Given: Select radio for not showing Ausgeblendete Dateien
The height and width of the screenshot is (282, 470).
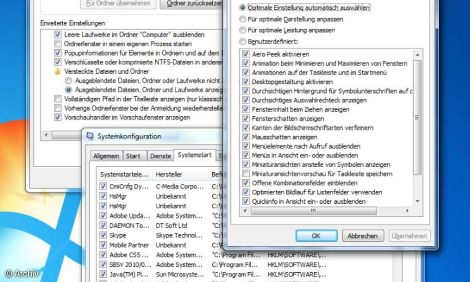Looking at the screenshot, I should pyautogui.click(x=69, y=80).
